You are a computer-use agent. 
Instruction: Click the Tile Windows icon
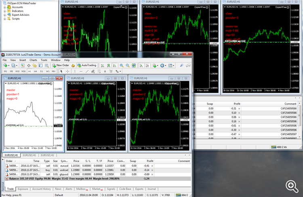point(134,65)
